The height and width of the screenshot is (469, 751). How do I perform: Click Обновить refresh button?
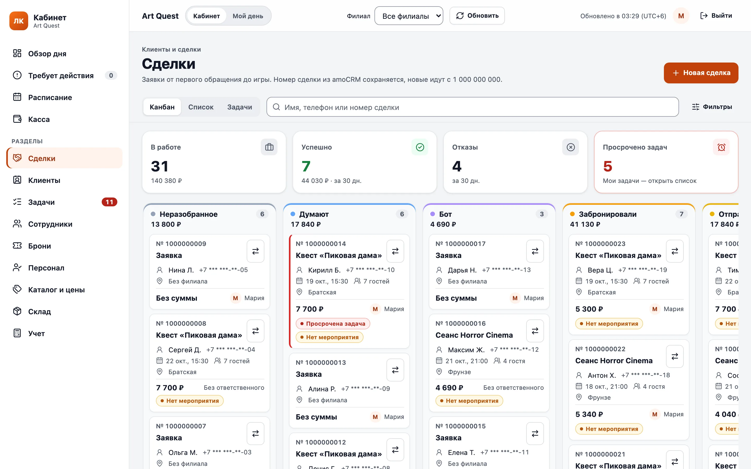click(477, 16)
